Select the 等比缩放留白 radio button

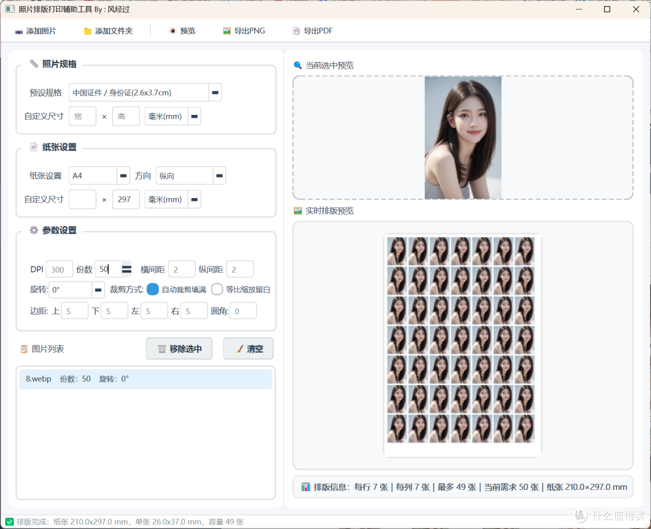pyautogui.click(x=217, y=289)
